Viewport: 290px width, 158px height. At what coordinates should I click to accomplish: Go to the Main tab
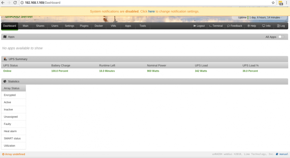[26, 26]
